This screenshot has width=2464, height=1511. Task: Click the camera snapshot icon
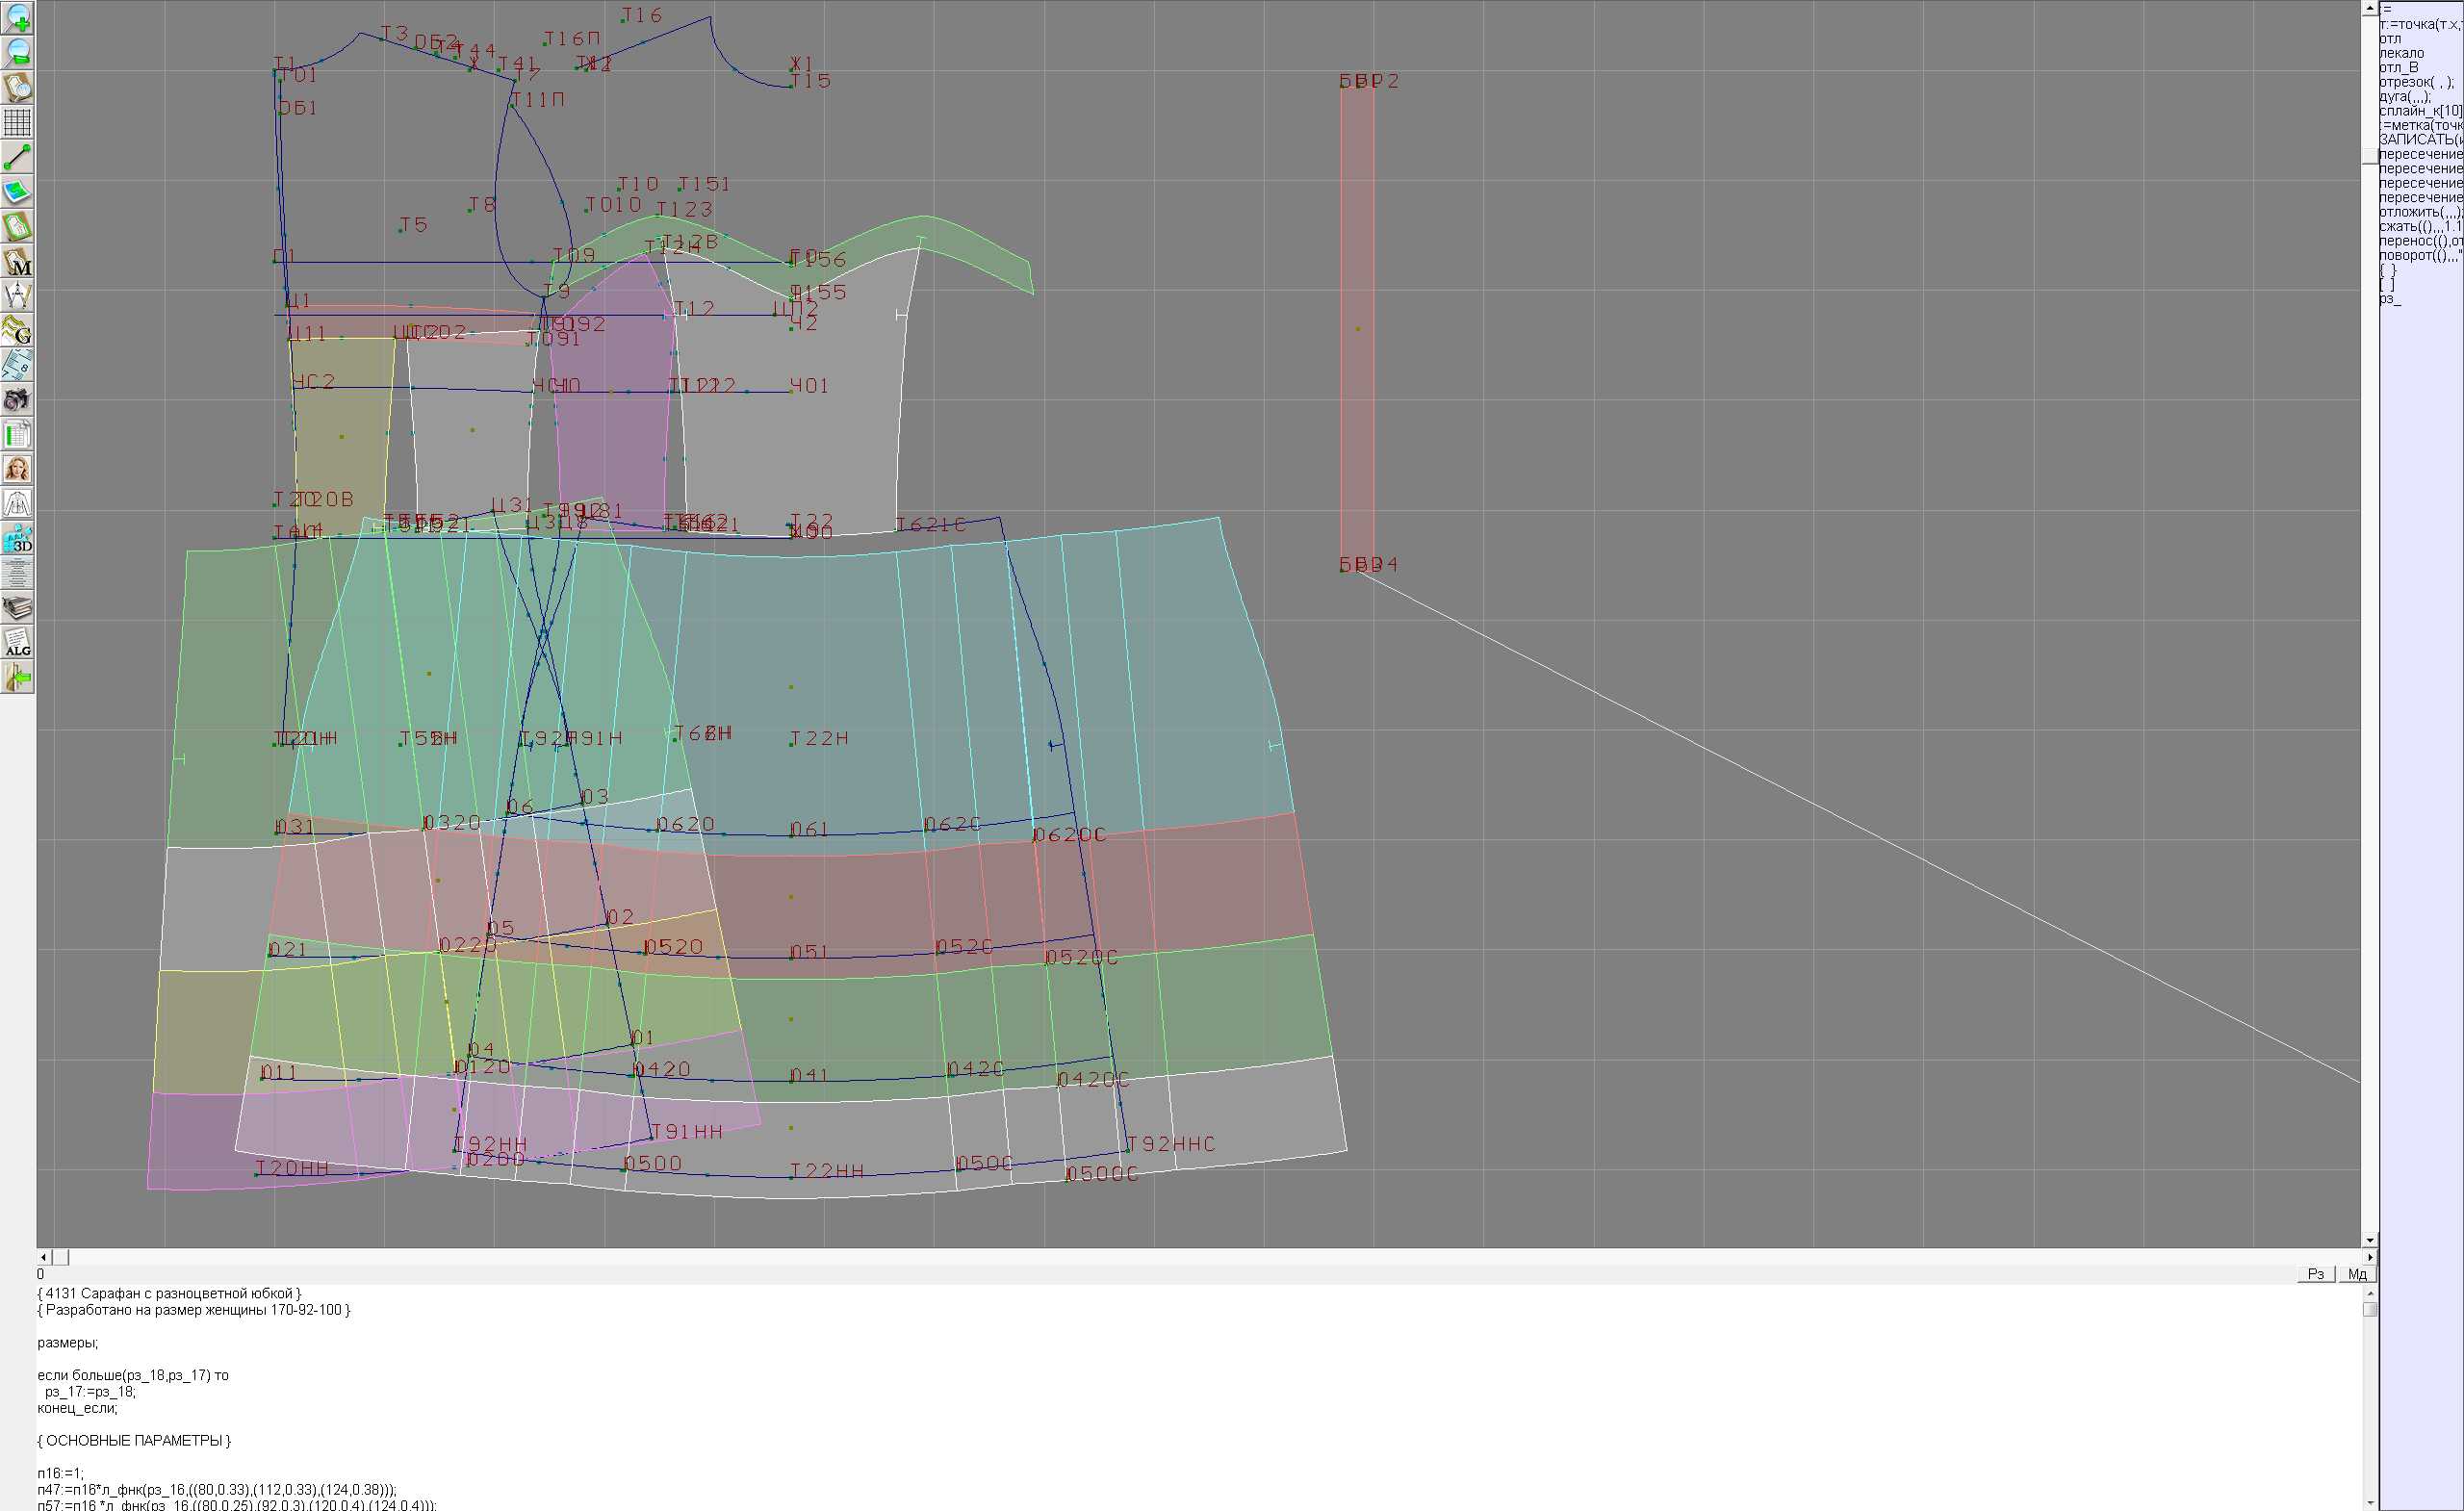[17, 400]
